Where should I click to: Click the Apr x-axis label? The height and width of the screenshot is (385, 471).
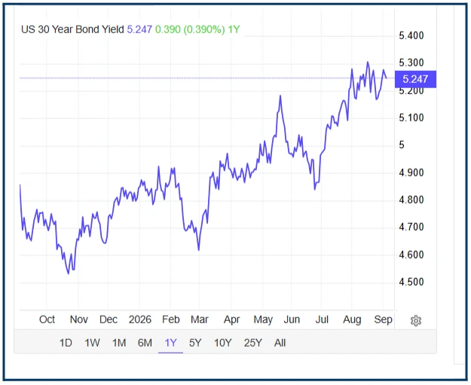pyautogui.click(x=231, y=319)
